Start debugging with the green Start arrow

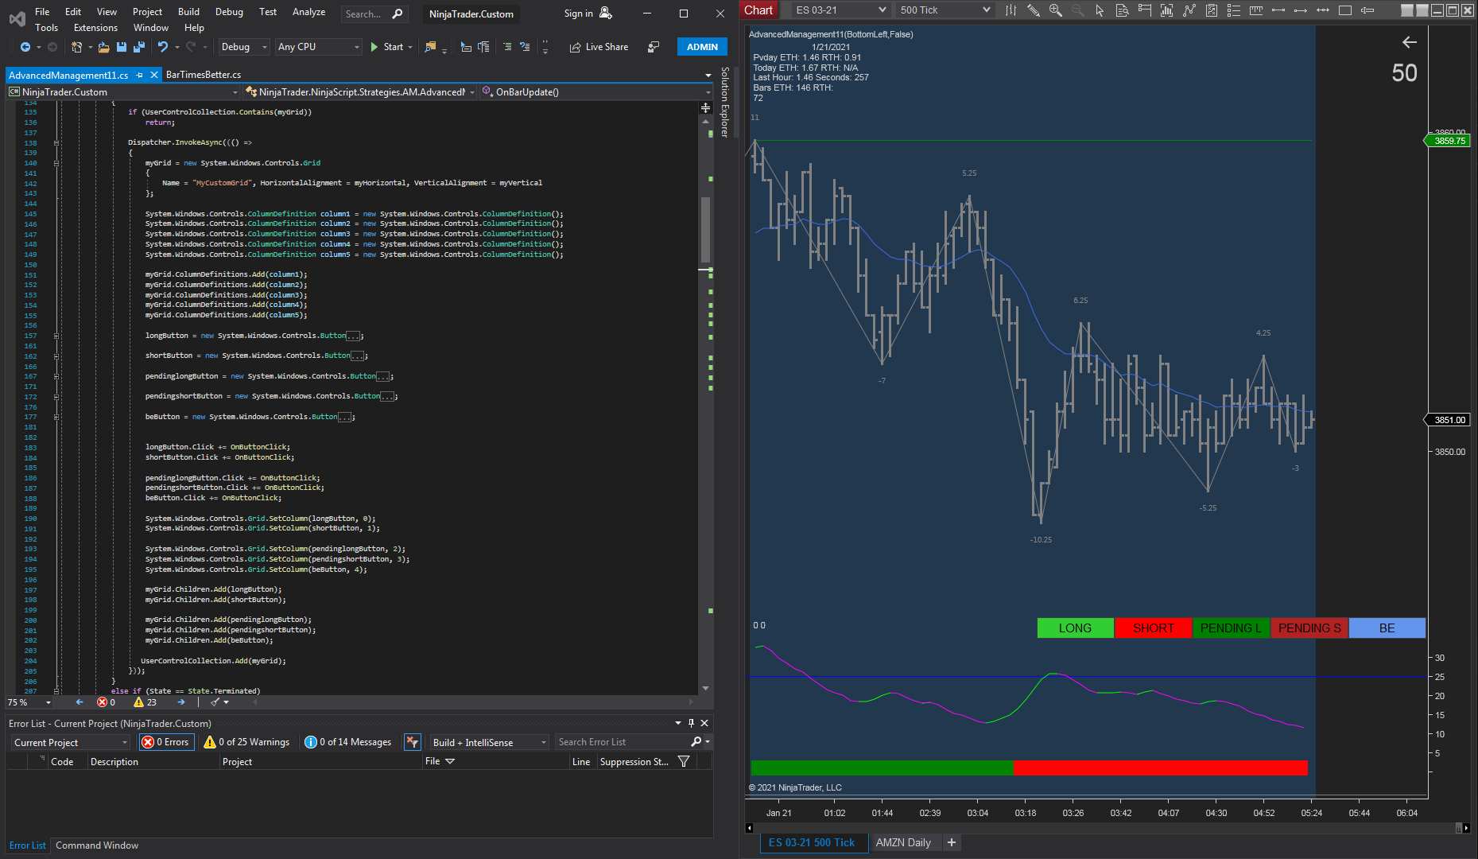(374, 47)
